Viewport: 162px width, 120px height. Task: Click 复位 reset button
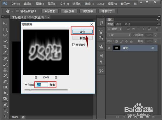[x=82, y=38]
